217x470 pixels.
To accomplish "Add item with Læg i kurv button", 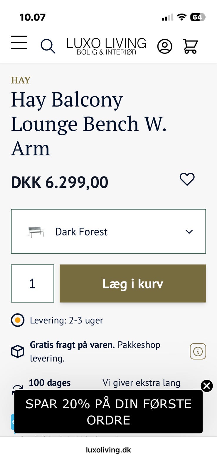I will coord(133,283).
